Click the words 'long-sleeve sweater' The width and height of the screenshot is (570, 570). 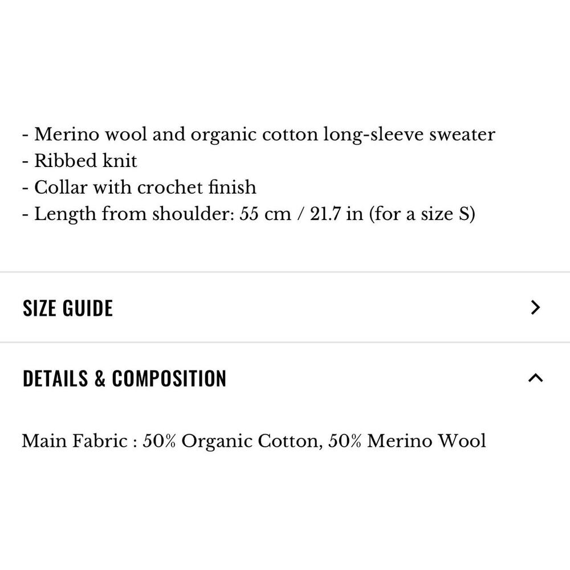pos(409,135)
